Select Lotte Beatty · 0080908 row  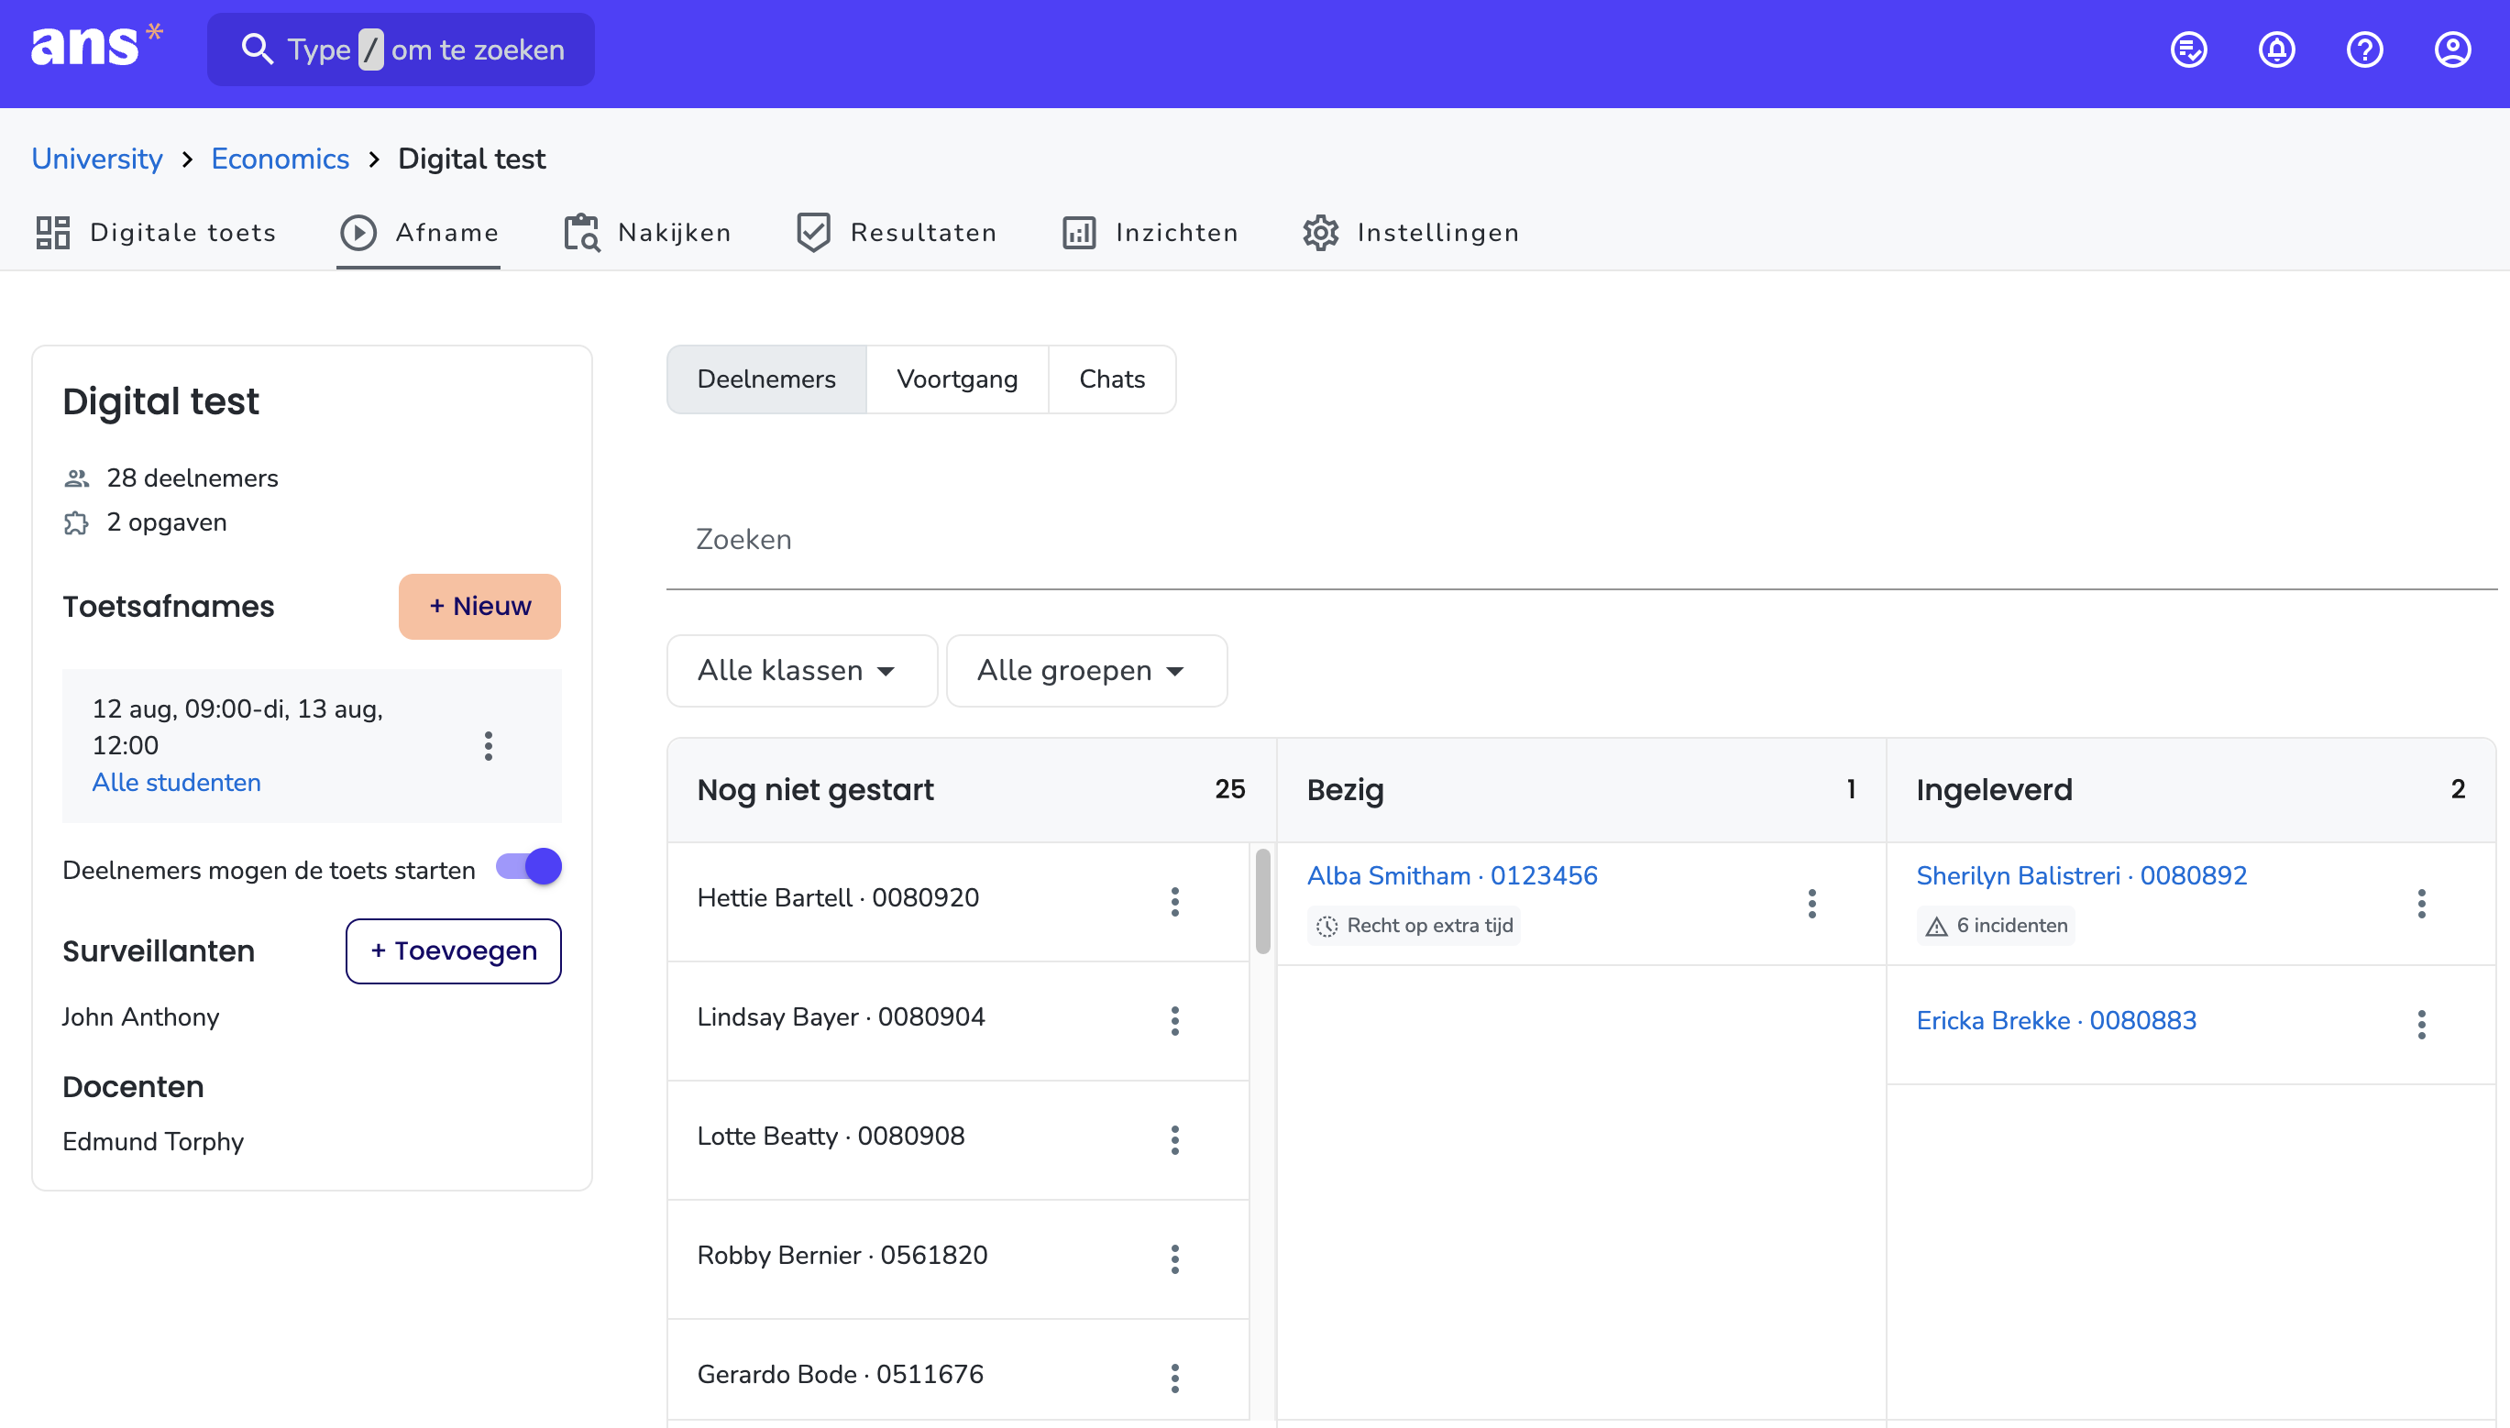click(957, 1139)
